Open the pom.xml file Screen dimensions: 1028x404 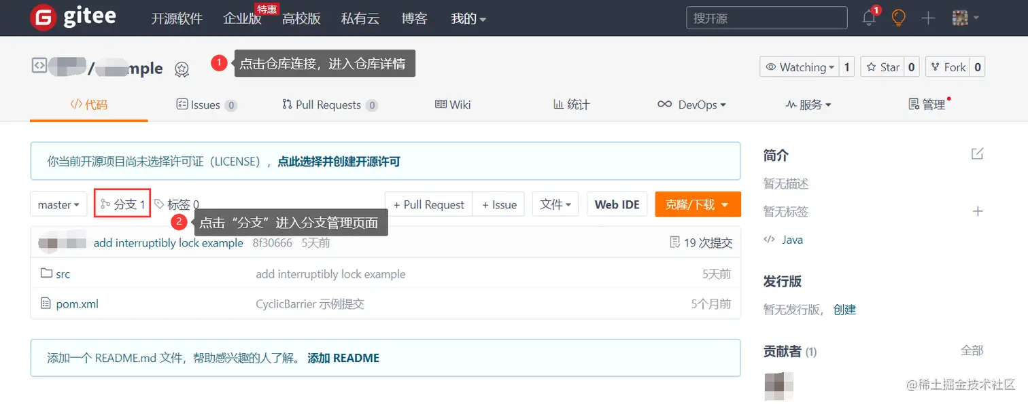[77, 304]
